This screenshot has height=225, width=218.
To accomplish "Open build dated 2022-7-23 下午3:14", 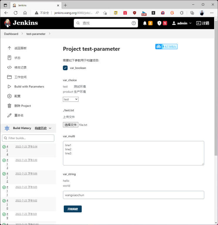I will click(26, 146).
